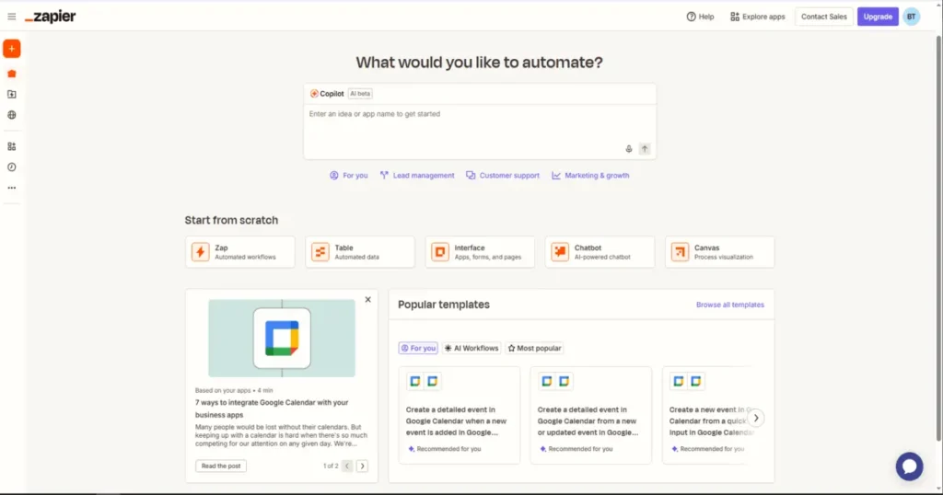Open the globe icon in sidebar

coord(11,115)
